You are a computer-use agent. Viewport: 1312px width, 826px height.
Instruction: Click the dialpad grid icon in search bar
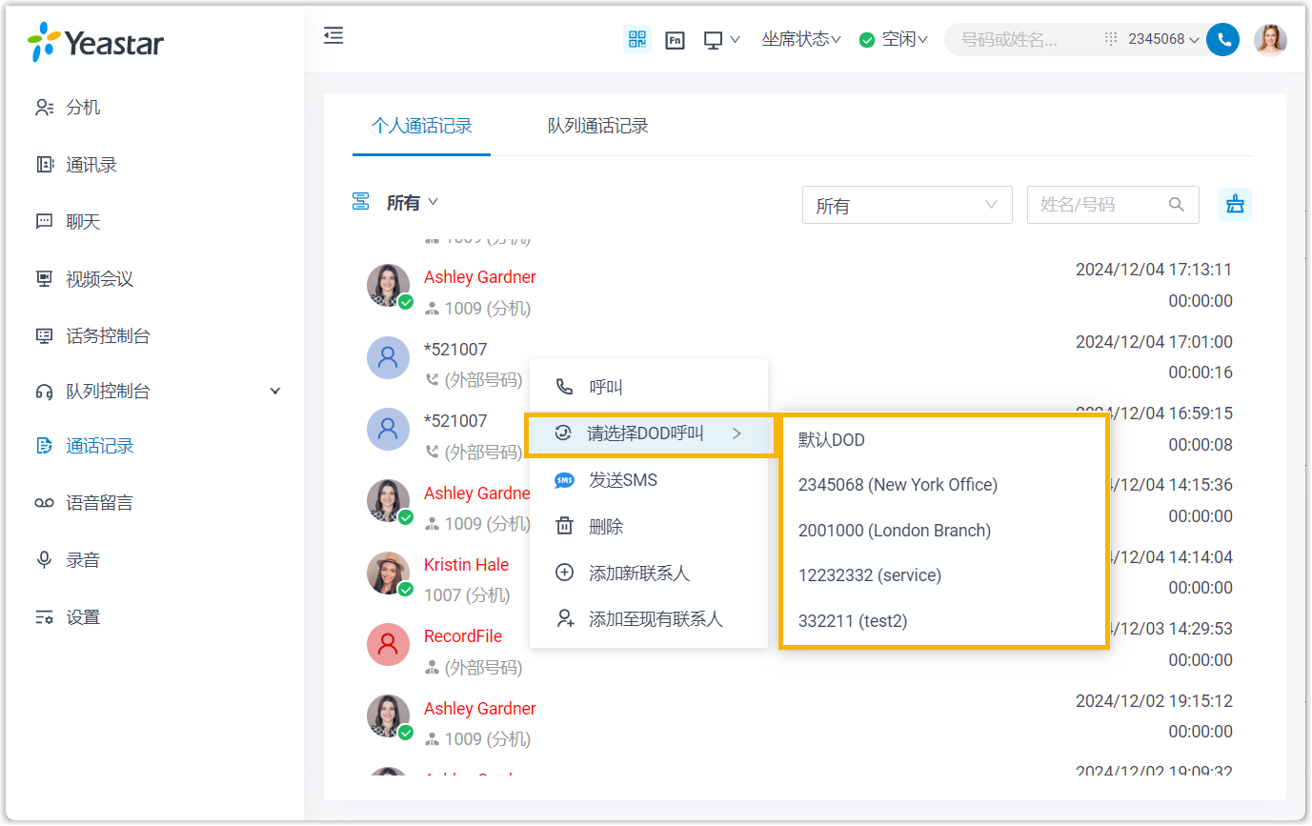(1110, 39)
